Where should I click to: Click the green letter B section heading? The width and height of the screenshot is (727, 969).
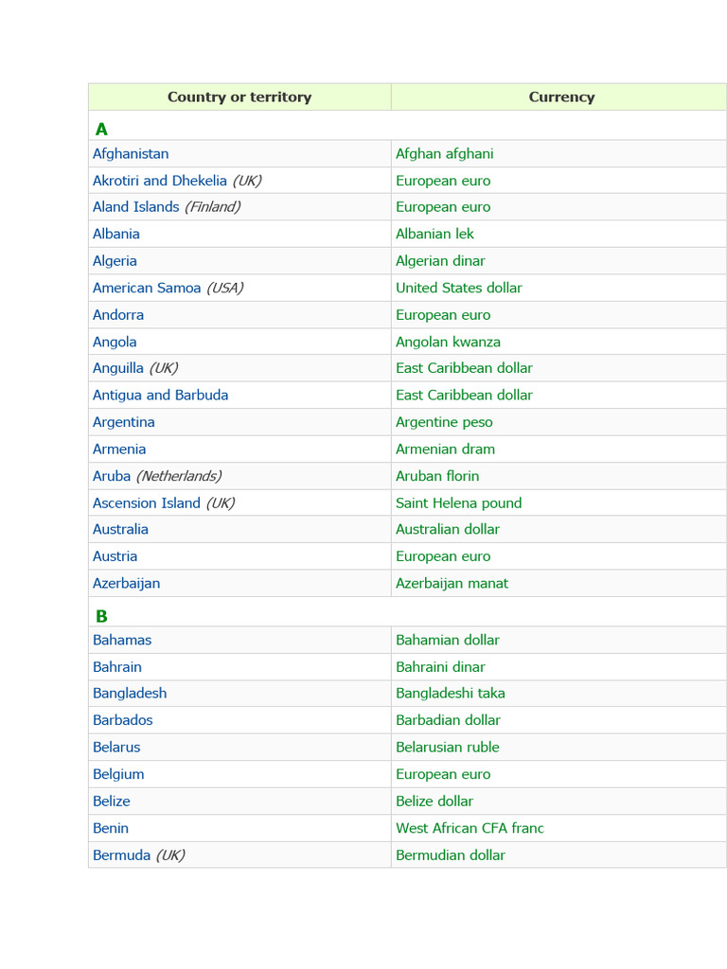pos(101,616)
